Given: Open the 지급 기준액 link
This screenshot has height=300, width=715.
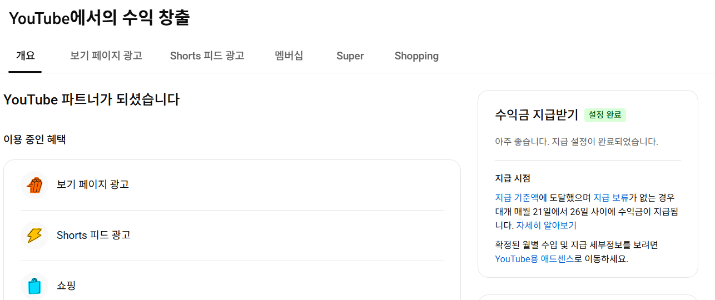Looking at the screenshot, I should point(517,197).
